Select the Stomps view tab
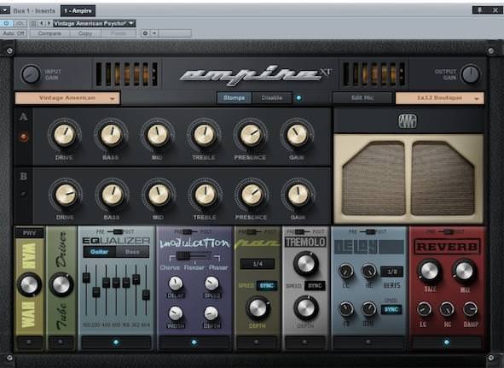 click(235, 98)
